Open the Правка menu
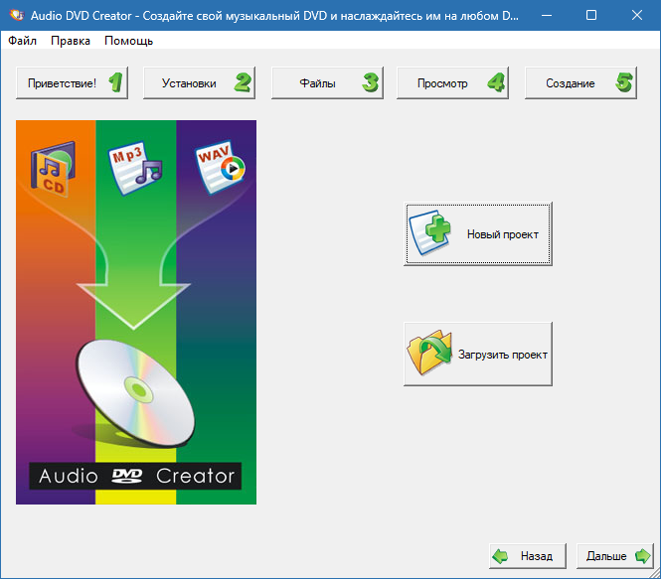Viewport: 661px width, 579px height. [x=71, y=41]
